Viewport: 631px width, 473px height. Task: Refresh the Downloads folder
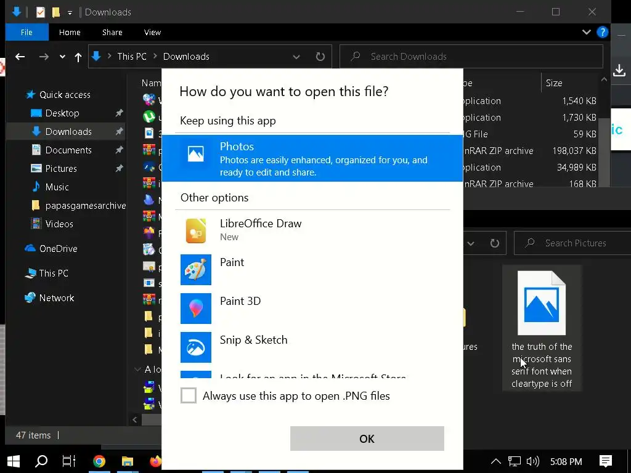pos(320,57)
